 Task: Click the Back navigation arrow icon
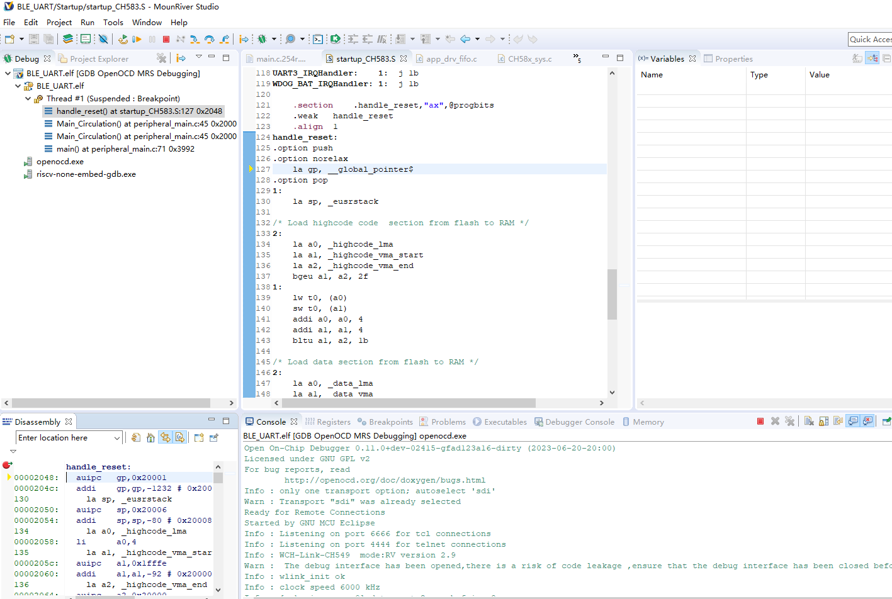[x=465, y=39]
